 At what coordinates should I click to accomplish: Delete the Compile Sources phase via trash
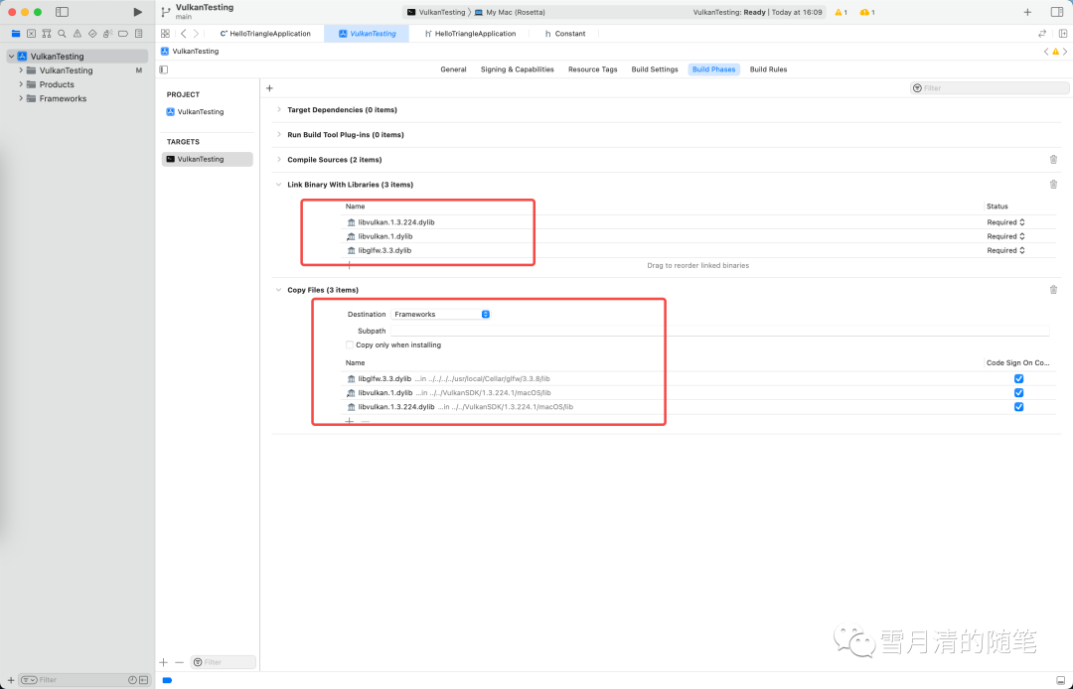pyautogui.click(x=1053, y=160)
